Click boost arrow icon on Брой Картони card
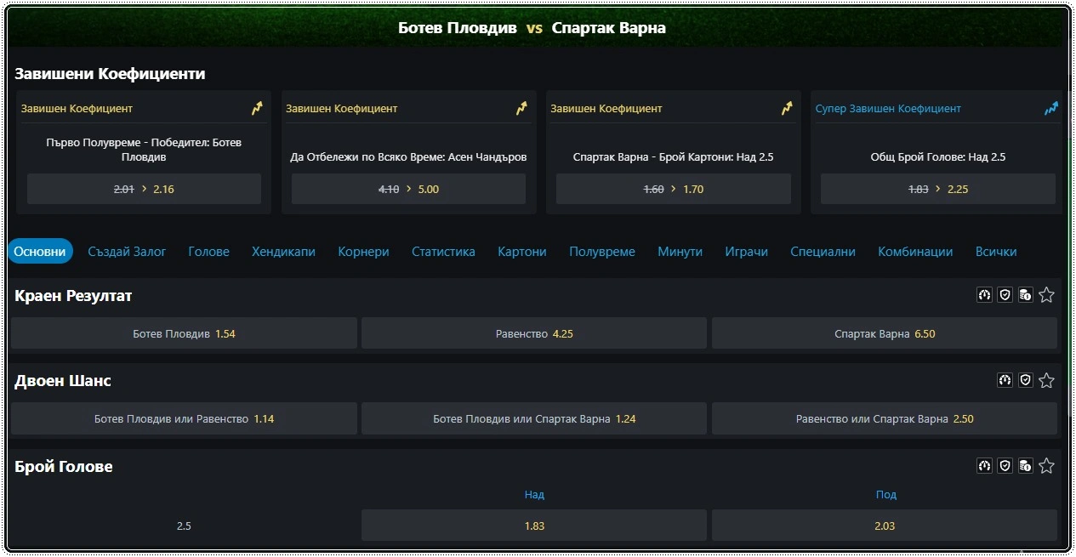1076x557 pixels. point(787,108)
